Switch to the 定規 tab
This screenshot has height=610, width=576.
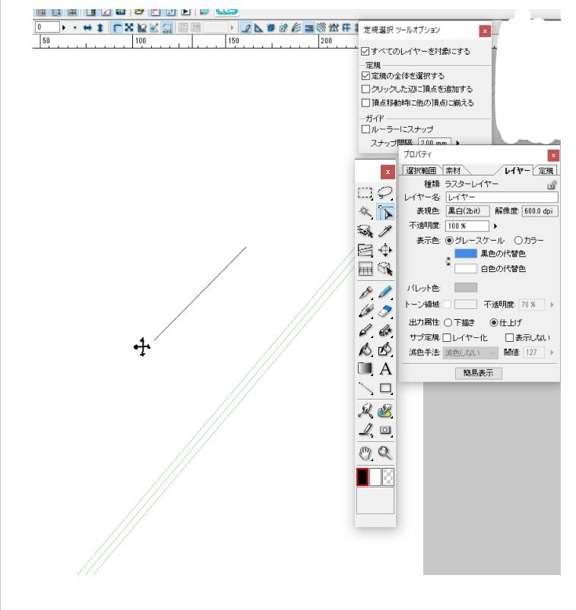pos(546,170)
